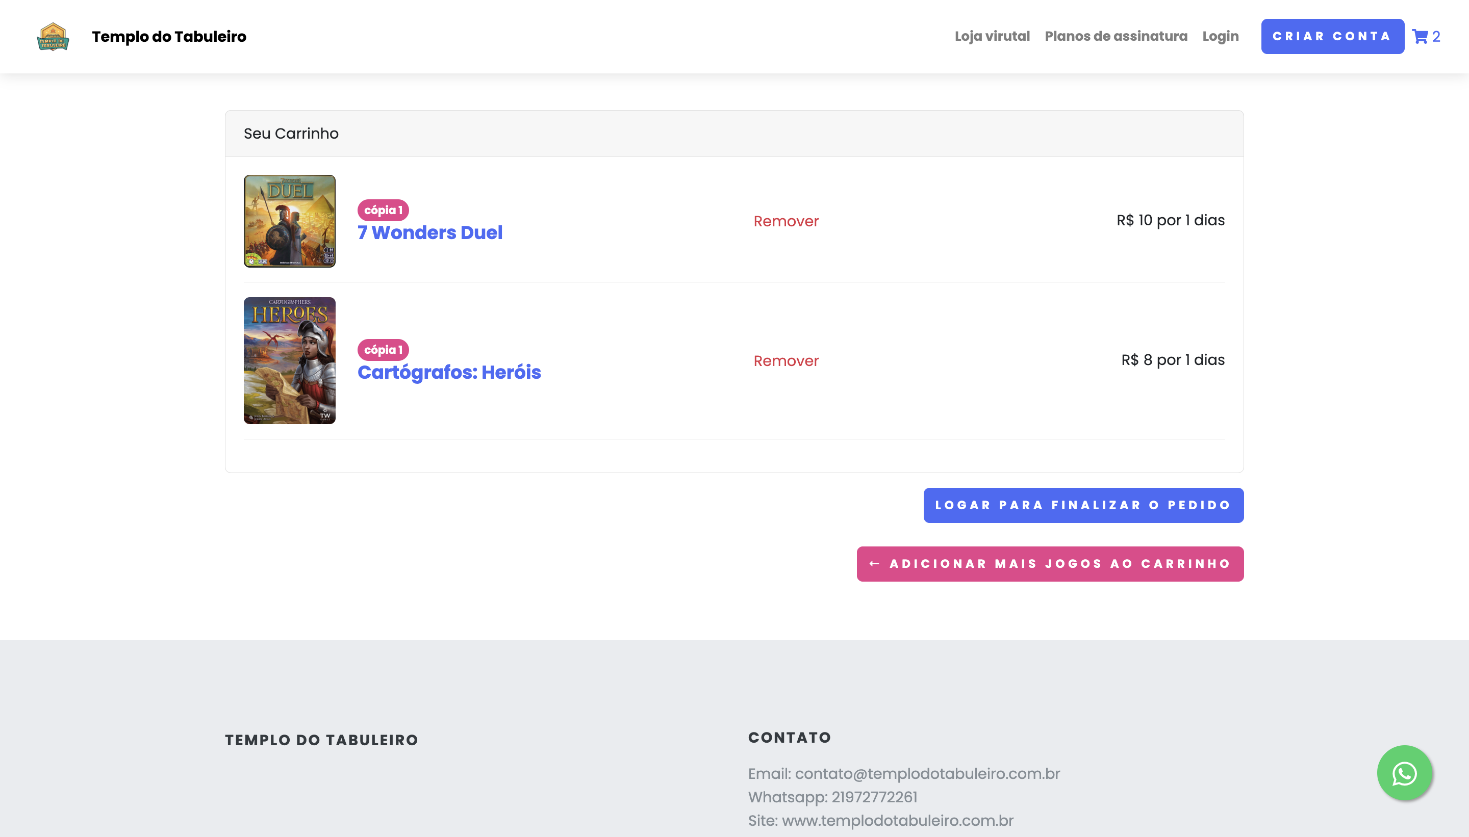Screen dimensions: 1469x837
Task: Click the CONTATO footer heading
Action: coord(789,738)
